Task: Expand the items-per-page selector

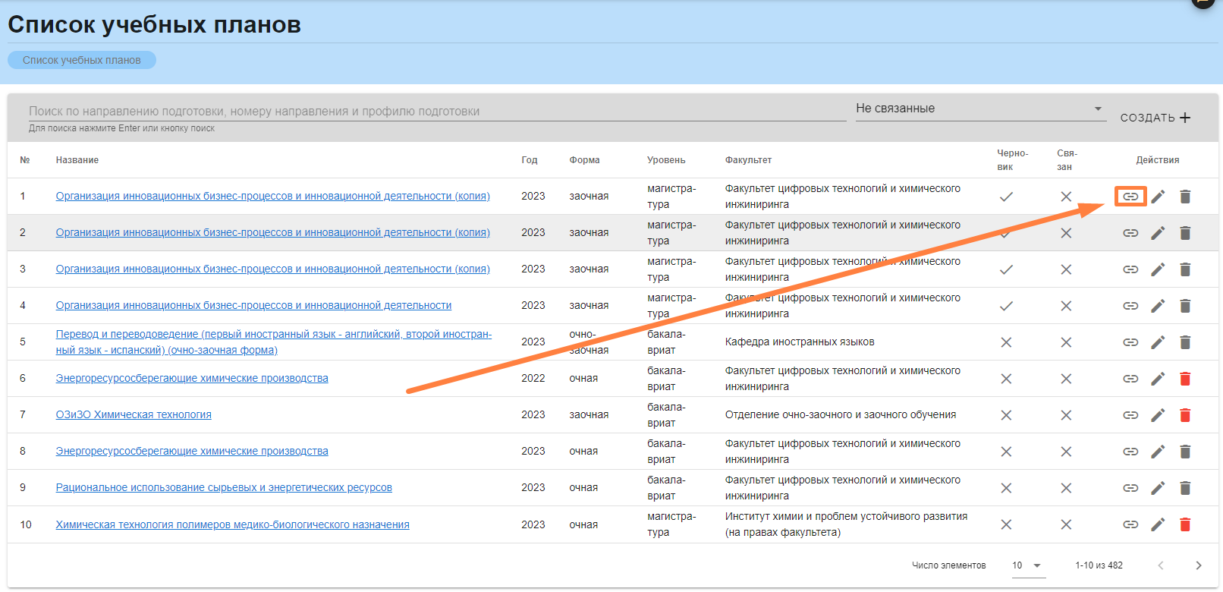Action: coord(1028,565)
